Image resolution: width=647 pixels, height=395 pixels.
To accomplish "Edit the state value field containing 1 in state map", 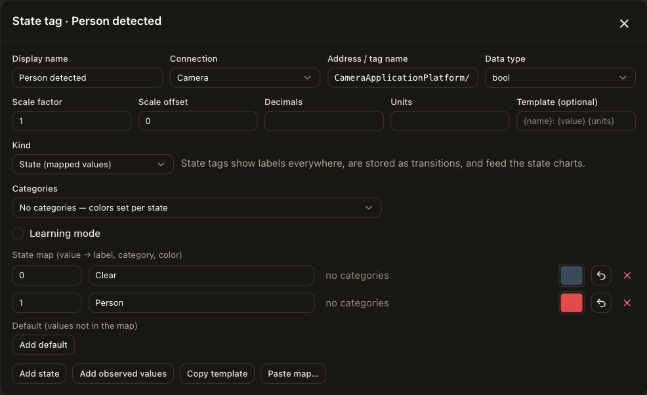I will [x=47, y=303].
